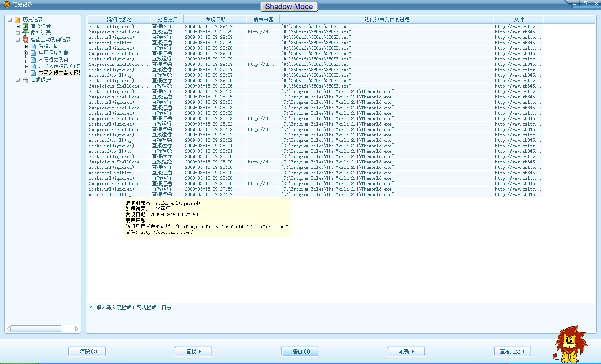601x364 pixels.
Task: Click the baseball glove 智能主动防御记录 icon
Action: 25,40
